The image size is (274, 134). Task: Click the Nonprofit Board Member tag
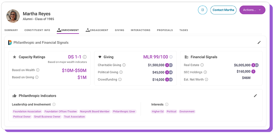point(95,112)
